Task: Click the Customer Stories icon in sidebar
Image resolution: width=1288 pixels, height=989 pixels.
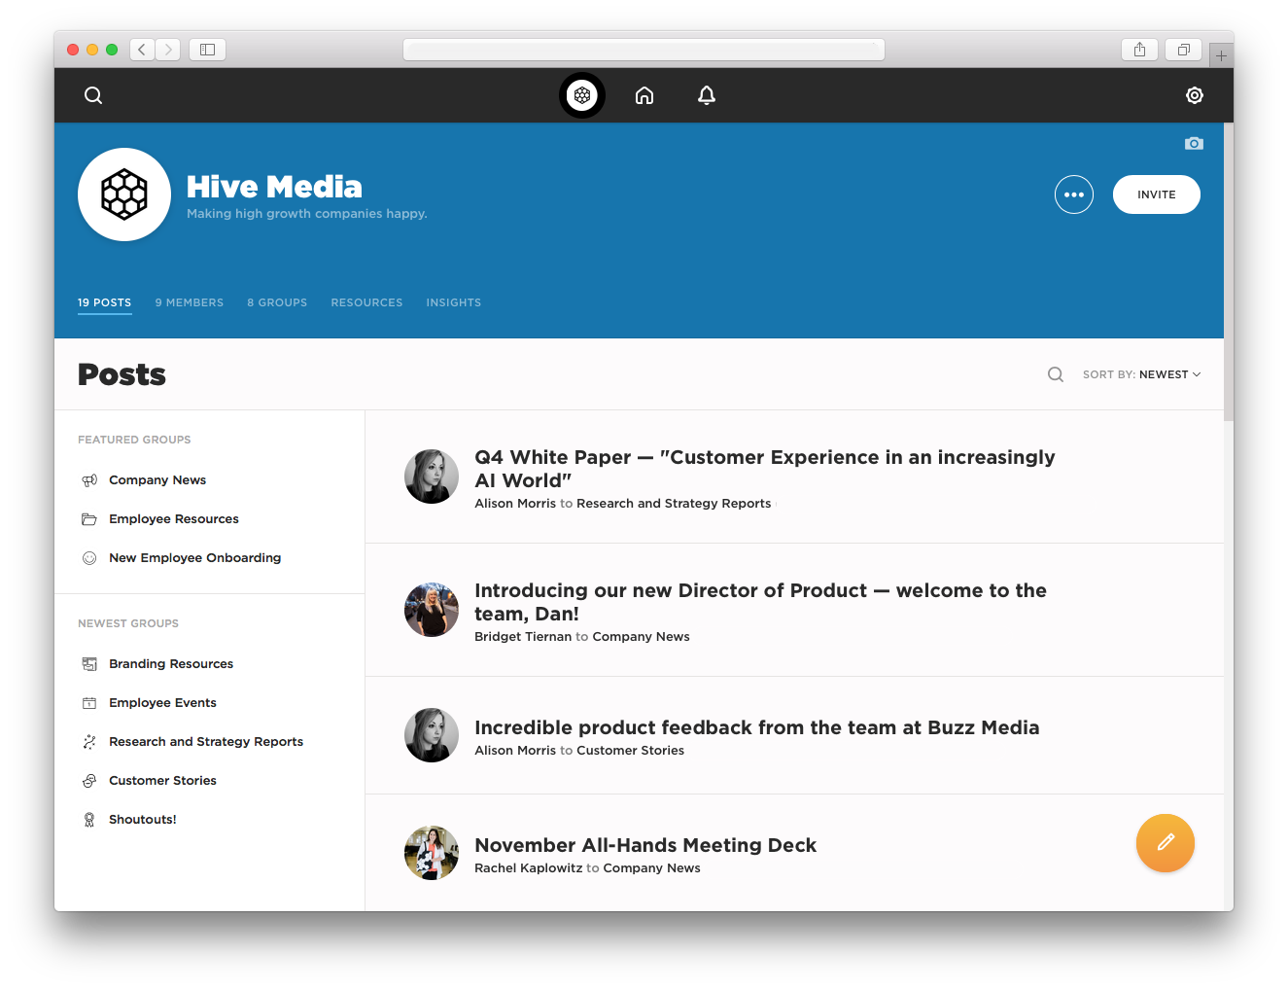Action: coord(89,781)
